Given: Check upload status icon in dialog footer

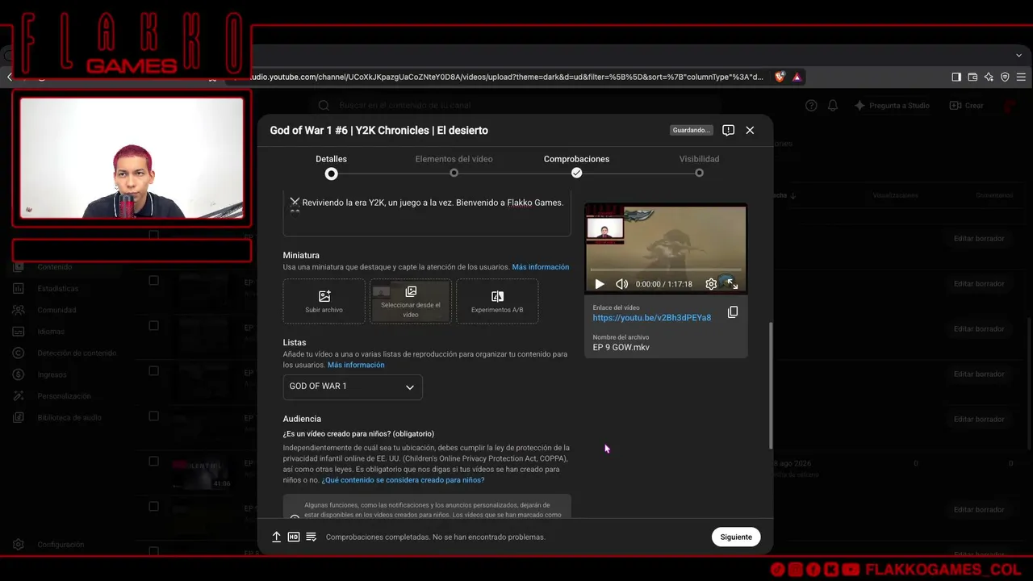Looking at the screenshot, I should coord(276,537).
